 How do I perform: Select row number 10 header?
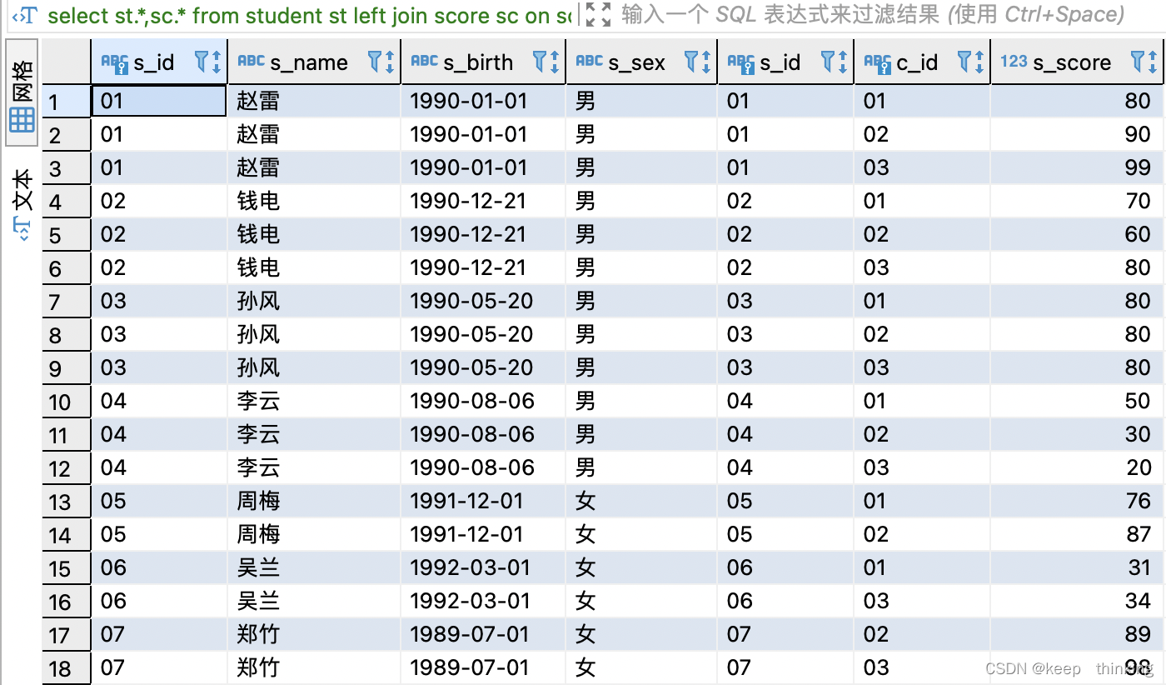tap(67, 402)
